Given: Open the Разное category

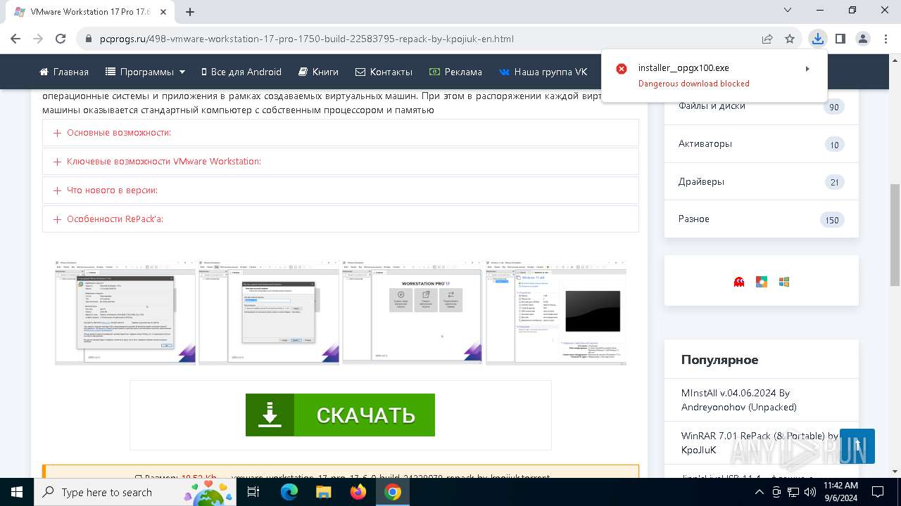Looking at the screenshot, I should pyautogui.click(x=762, y=219).
